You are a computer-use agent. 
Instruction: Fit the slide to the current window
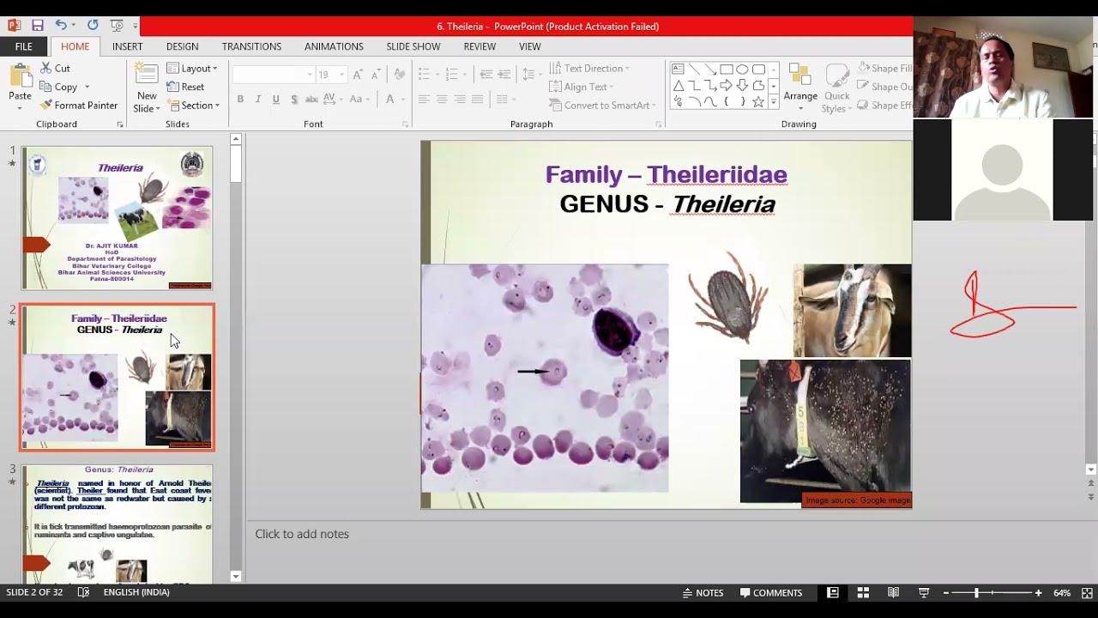(x=1086, y=592)
